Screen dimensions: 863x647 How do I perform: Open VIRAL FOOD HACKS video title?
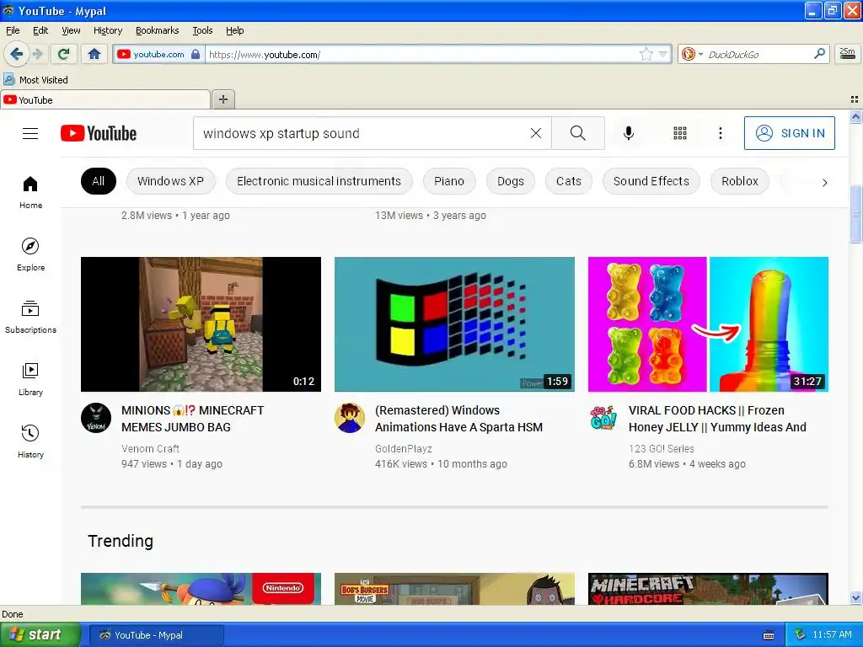point(717,419)
